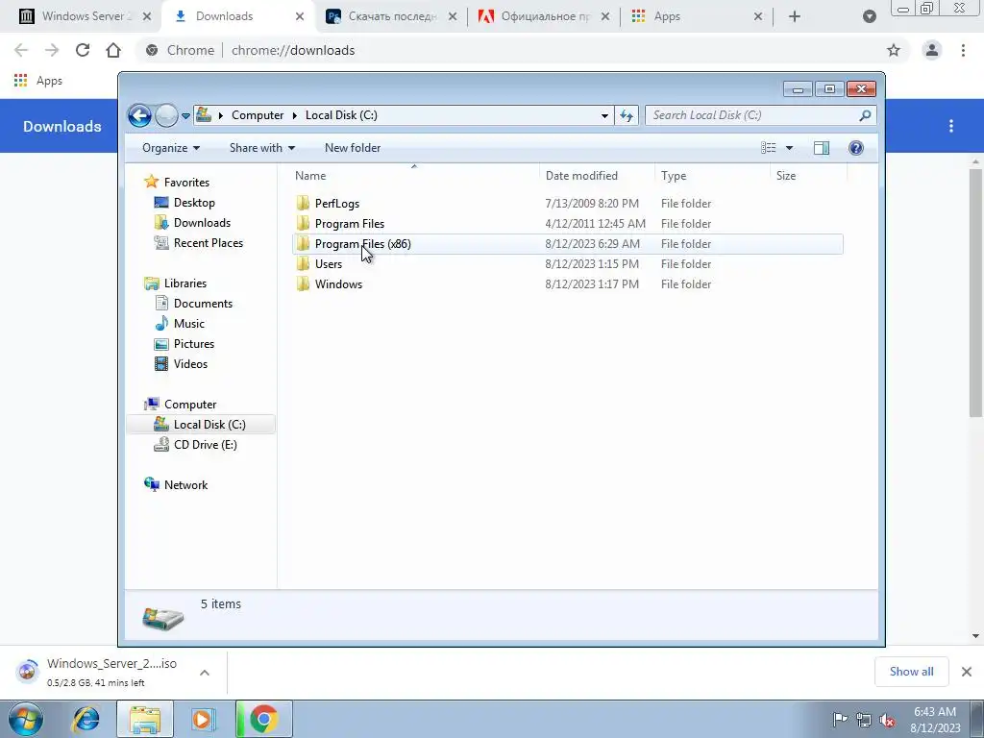Click the Action Center flag icon in system tray
This screenshot has height=738, width=984.
tap(840, 720)
